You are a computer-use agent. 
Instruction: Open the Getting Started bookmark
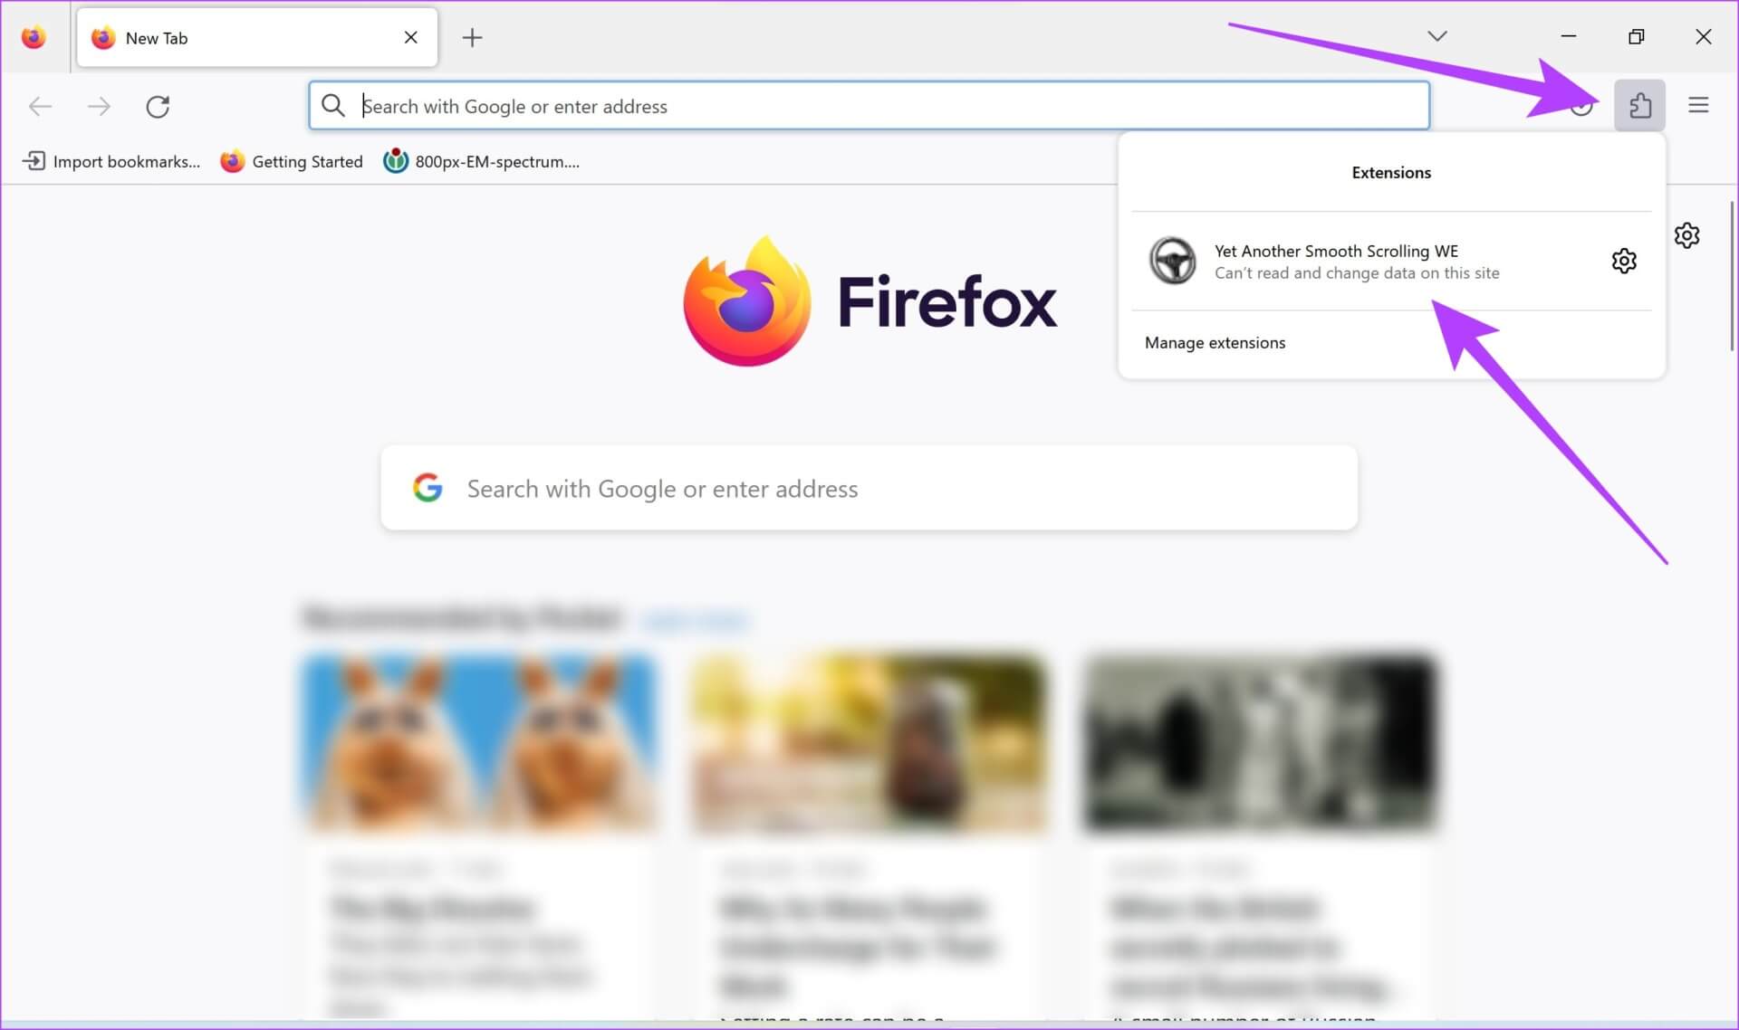click(292, 161)
